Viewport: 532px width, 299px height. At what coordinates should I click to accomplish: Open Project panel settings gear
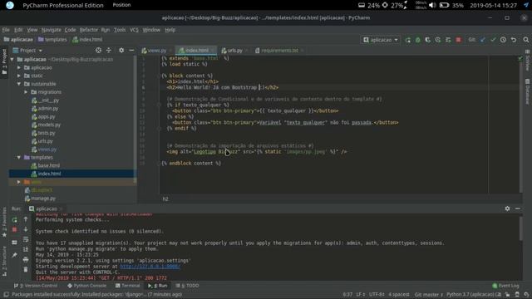coord(121,50)
